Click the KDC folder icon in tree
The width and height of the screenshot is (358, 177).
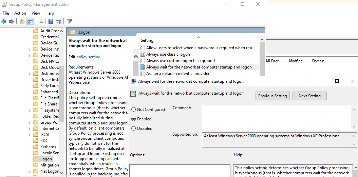pos(35,140)
